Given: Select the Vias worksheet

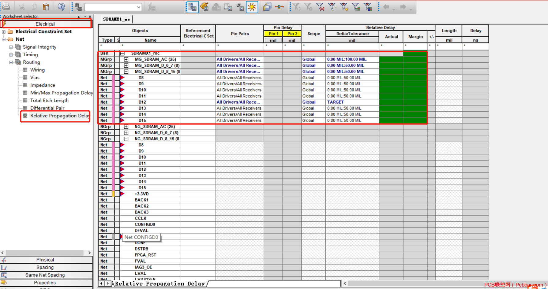Looking at the screenshot, I should [35, 77].
